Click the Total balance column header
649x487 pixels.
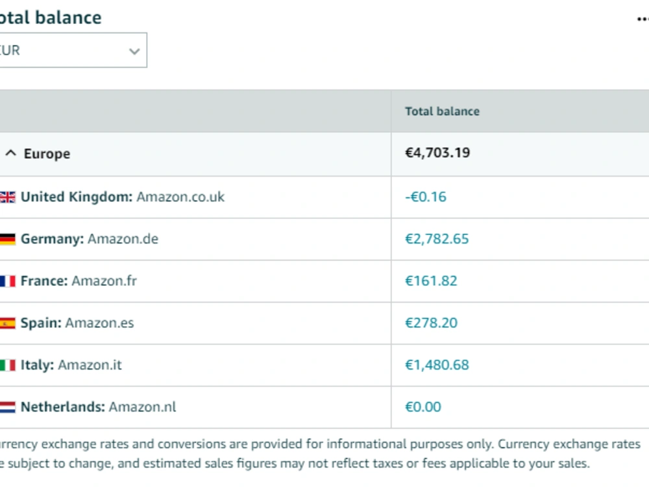point(442,112)
